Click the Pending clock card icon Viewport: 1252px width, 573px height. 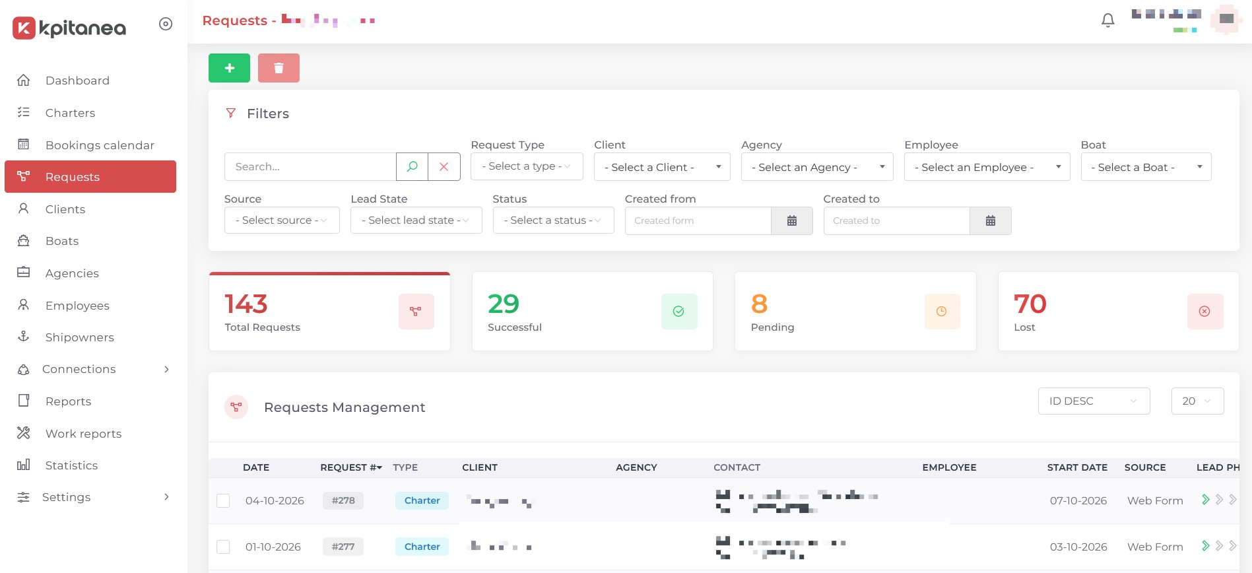click(942, 312)
